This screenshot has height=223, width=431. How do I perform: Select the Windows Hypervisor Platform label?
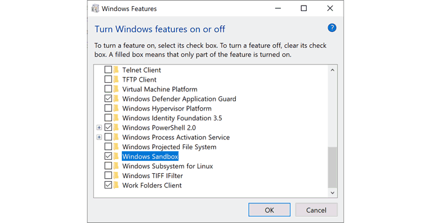167,108
